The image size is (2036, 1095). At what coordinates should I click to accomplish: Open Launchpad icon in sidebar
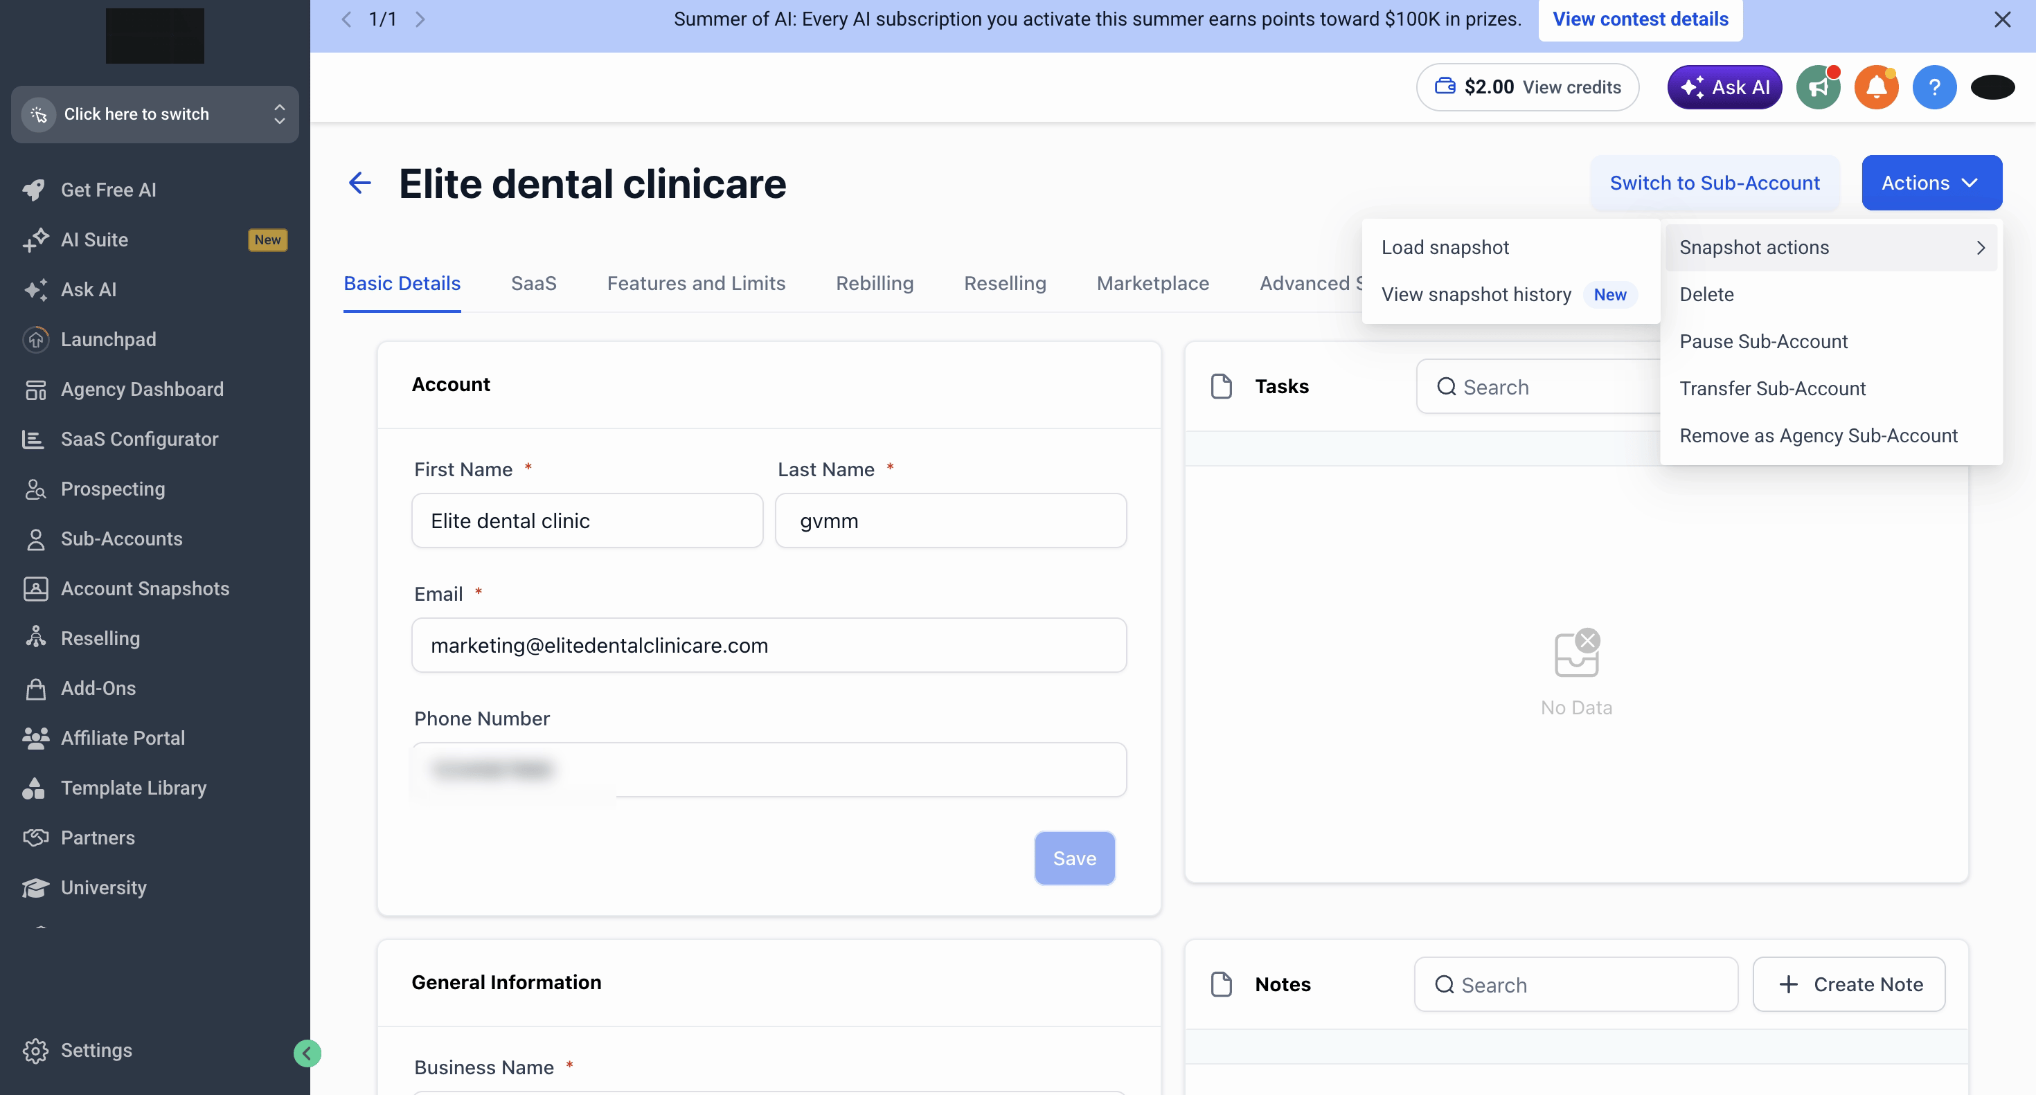point(35,339)
